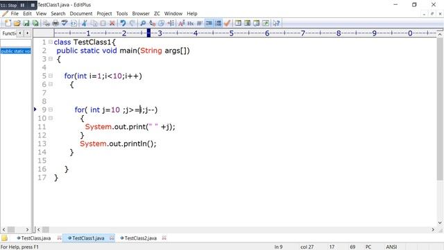Click the red X Delete icon

pos(112,23)
